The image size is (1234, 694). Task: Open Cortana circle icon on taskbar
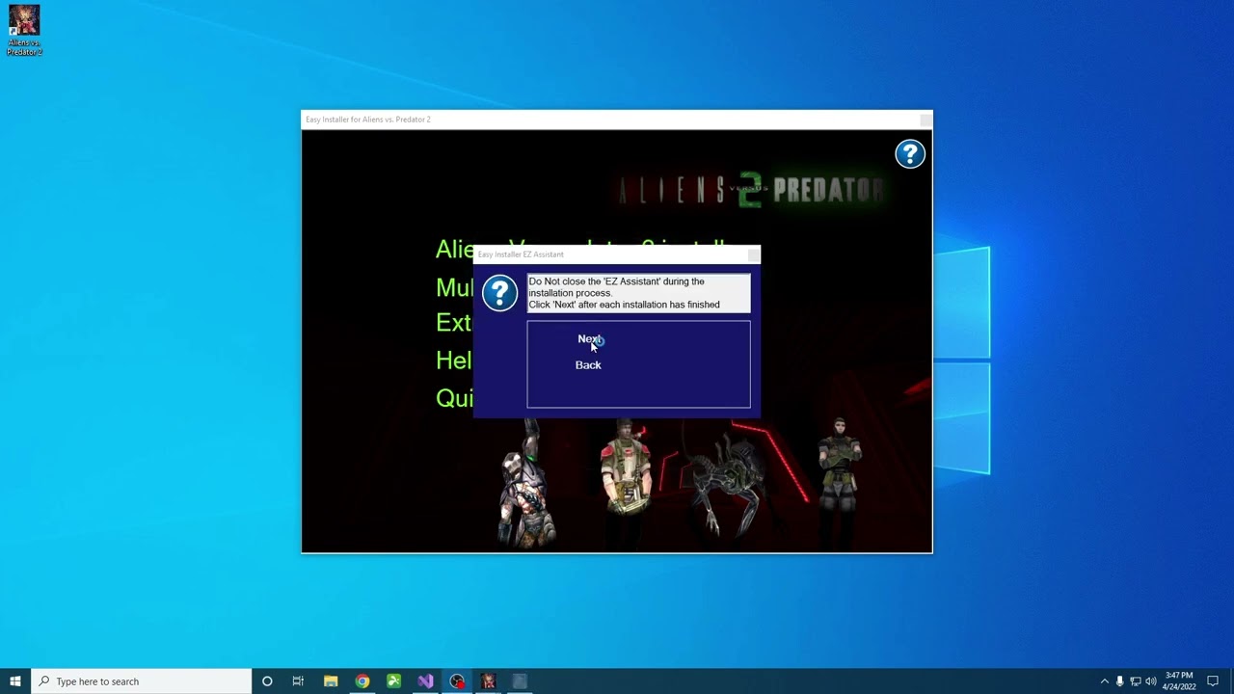pyautogui.click(x=267, y=681)
